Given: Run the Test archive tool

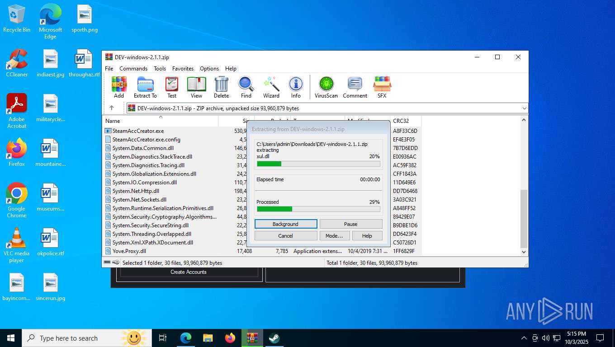Looking at the screenshot, I should coord(172,87).
